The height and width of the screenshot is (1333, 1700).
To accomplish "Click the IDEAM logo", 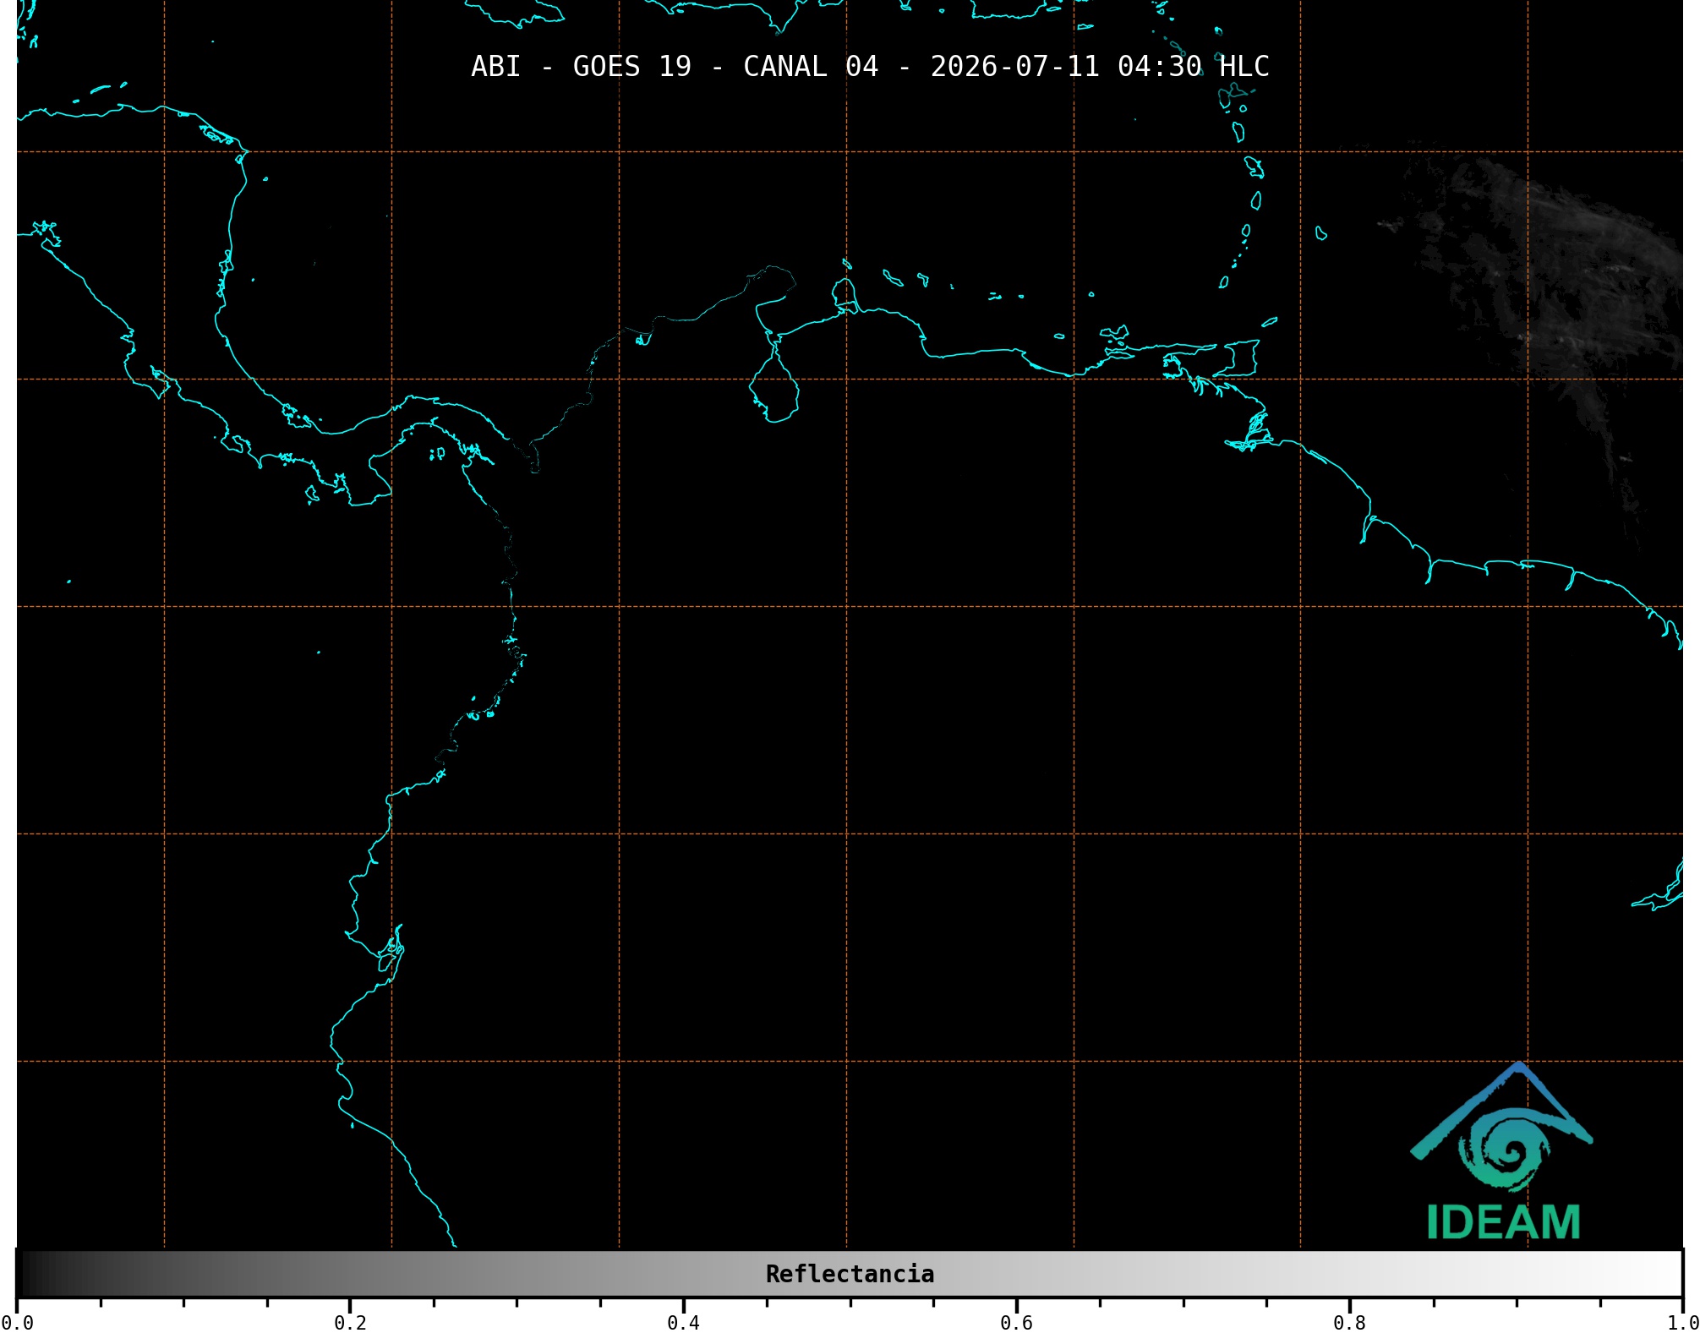I will point(1502,1151).
